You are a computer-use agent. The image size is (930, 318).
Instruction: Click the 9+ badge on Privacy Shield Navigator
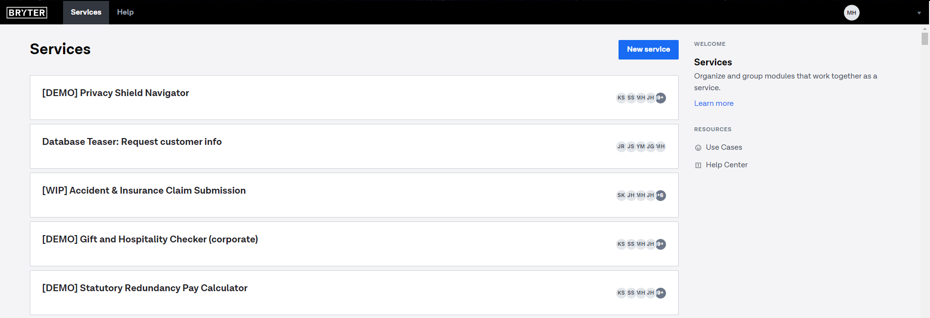[661, 98]
